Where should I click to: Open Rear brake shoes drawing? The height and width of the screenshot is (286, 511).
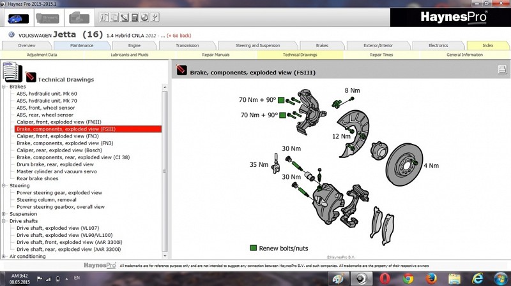coord(38,178)
